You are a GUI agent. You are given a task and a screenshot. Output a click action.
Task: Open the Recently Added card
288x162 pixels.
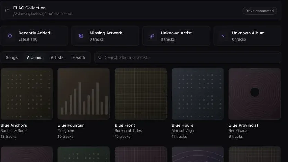[34, 36]
